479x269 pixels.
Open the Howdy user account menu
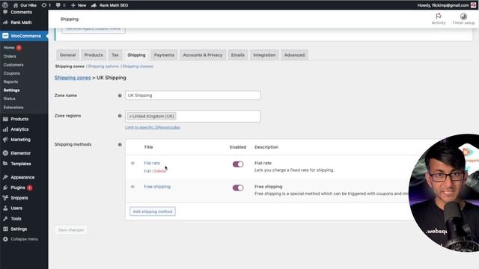(447, 5)
